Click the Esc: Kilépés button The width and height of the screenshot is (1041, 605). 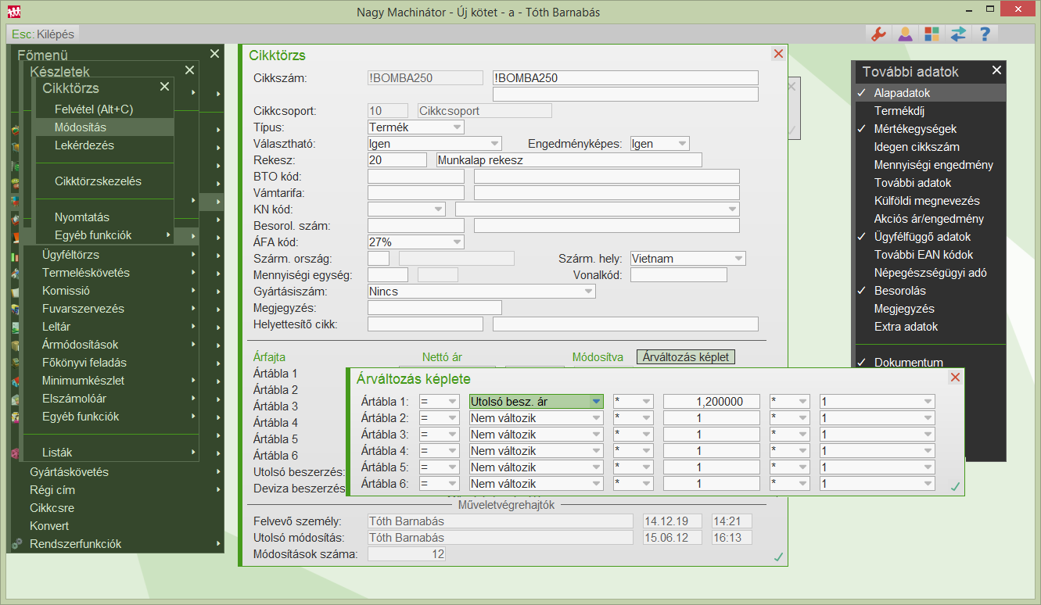tap(44, 34)
